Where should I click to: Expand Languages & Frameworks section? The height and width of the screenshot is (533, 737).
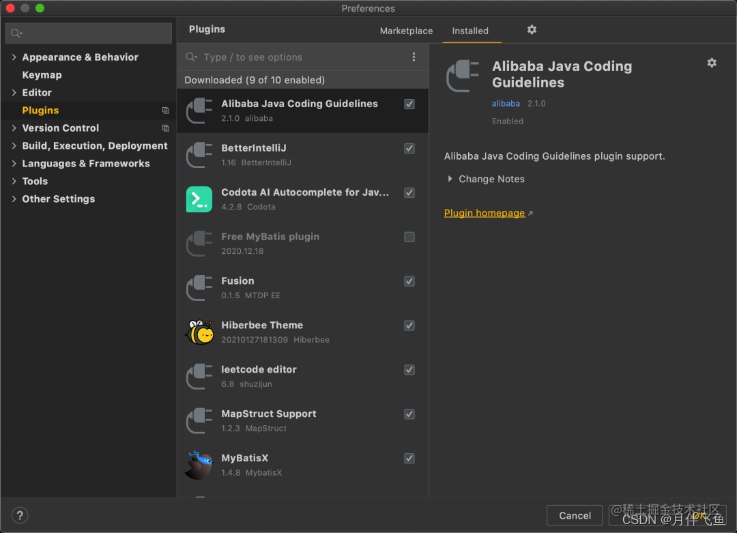pos(14,164)
